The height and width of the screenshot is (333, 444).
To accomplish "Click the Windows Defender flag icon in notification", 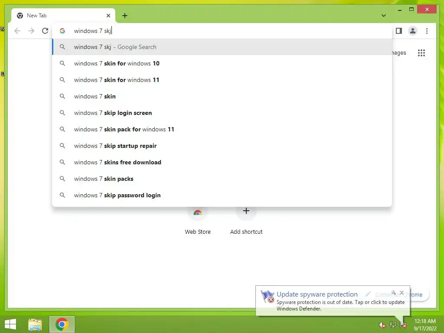I will tap(267, 297).
